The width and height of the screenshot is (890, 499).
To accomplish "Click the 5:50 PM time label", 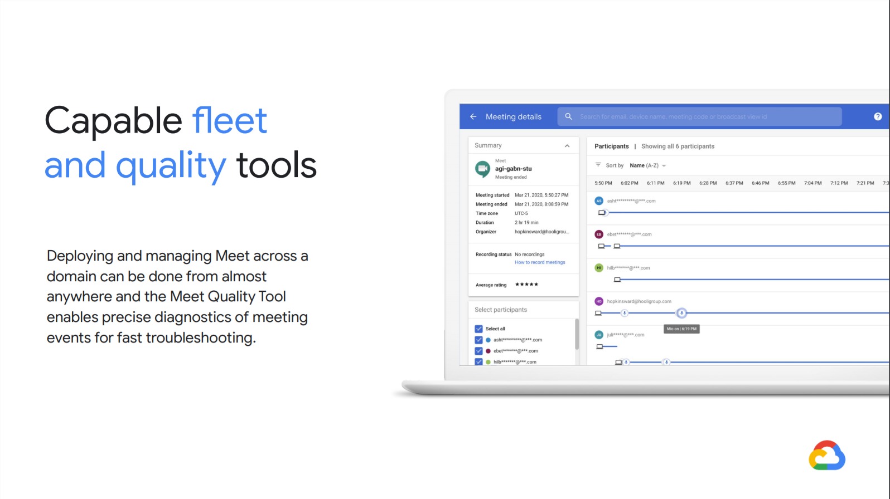I will [603, 183].
